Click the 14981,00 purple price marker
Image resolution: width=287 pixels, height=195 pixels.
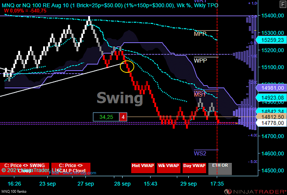(x=271, y=88)
